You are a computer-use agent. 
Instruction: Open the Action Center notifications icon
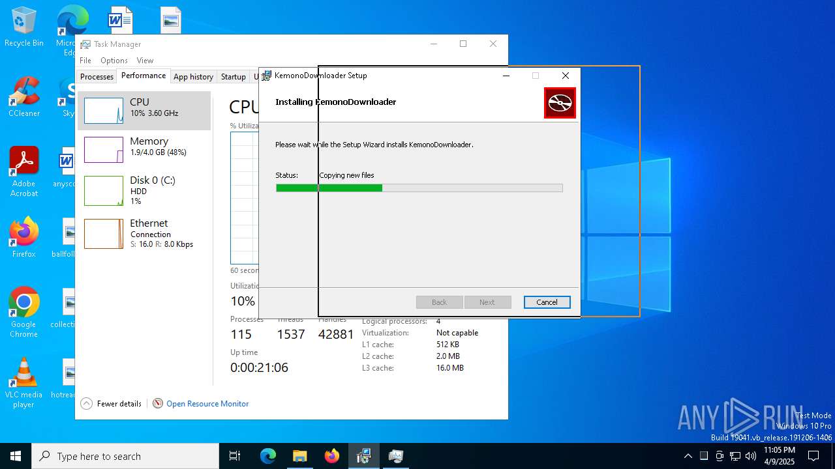tap(813, 456)
